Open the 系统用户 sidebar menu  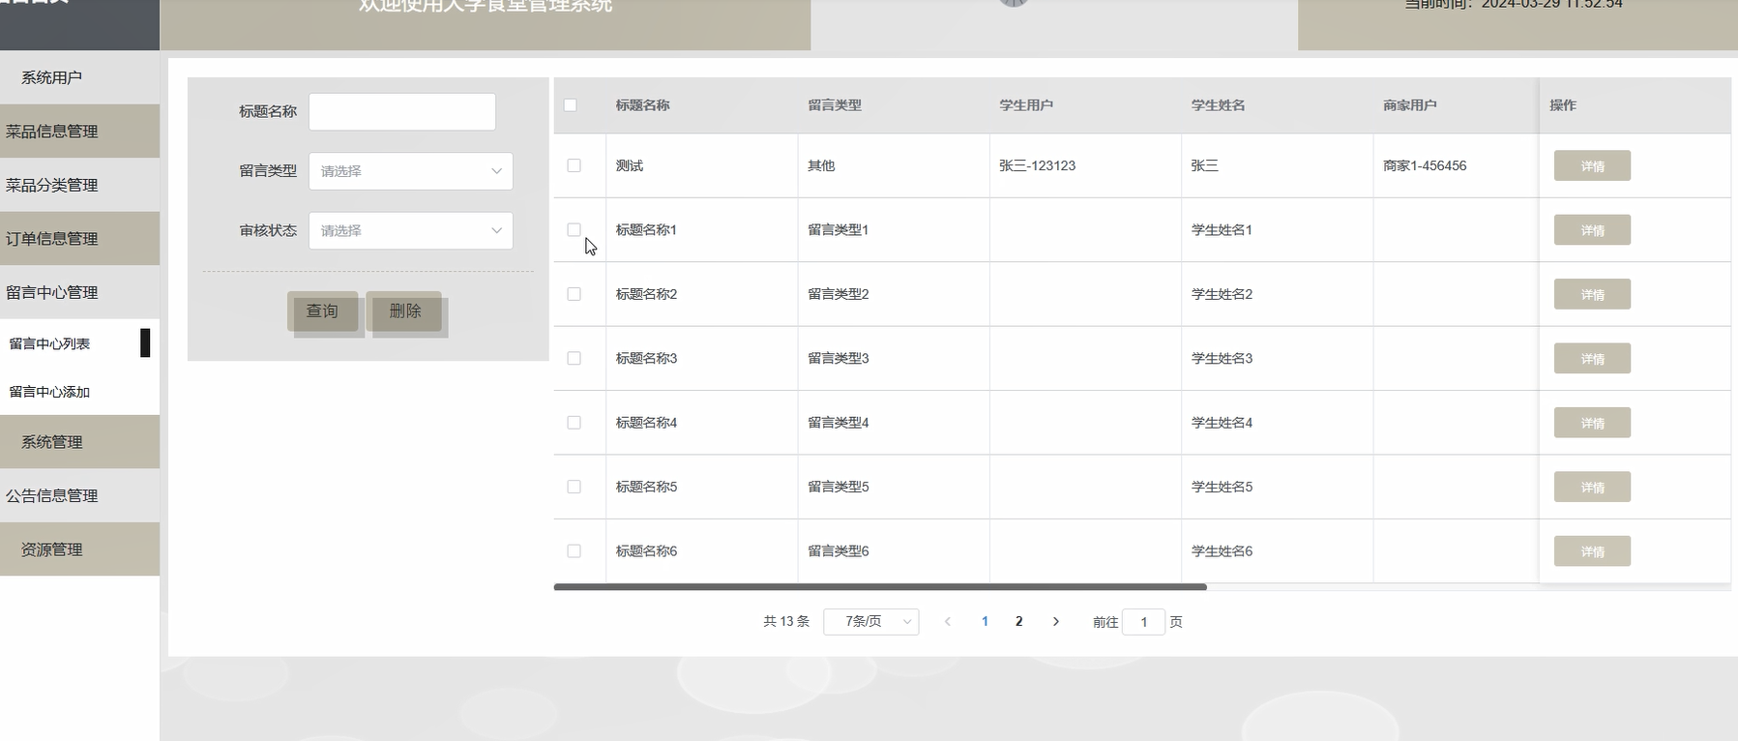click(x=79, y=77)
